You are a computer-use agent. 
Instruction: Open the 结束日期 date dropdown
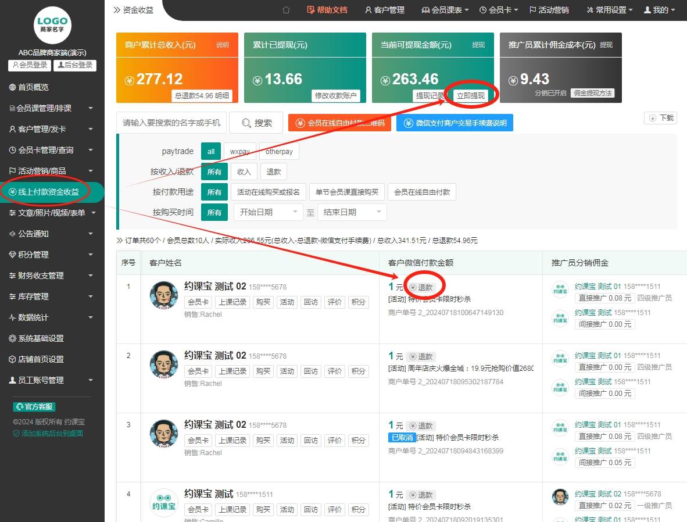click(x=352, y=212)
